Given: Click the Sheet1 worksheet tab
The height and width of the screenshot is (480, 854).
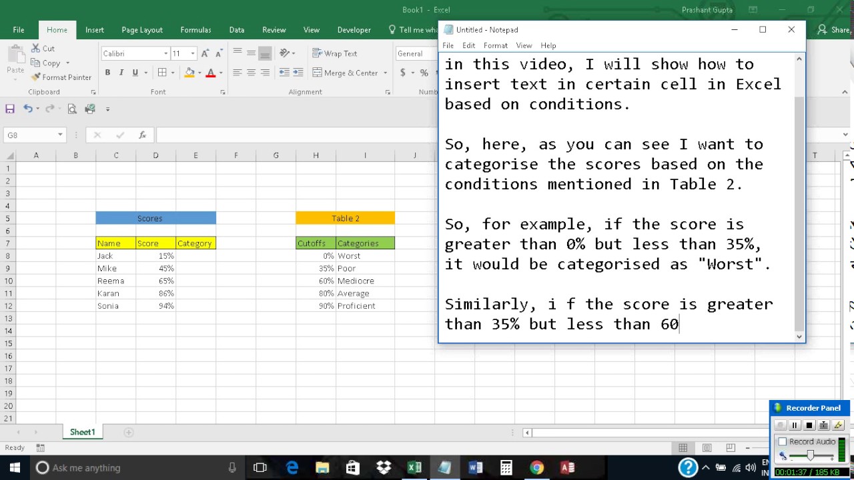Looking at the screenshot, I should (83, 432).
